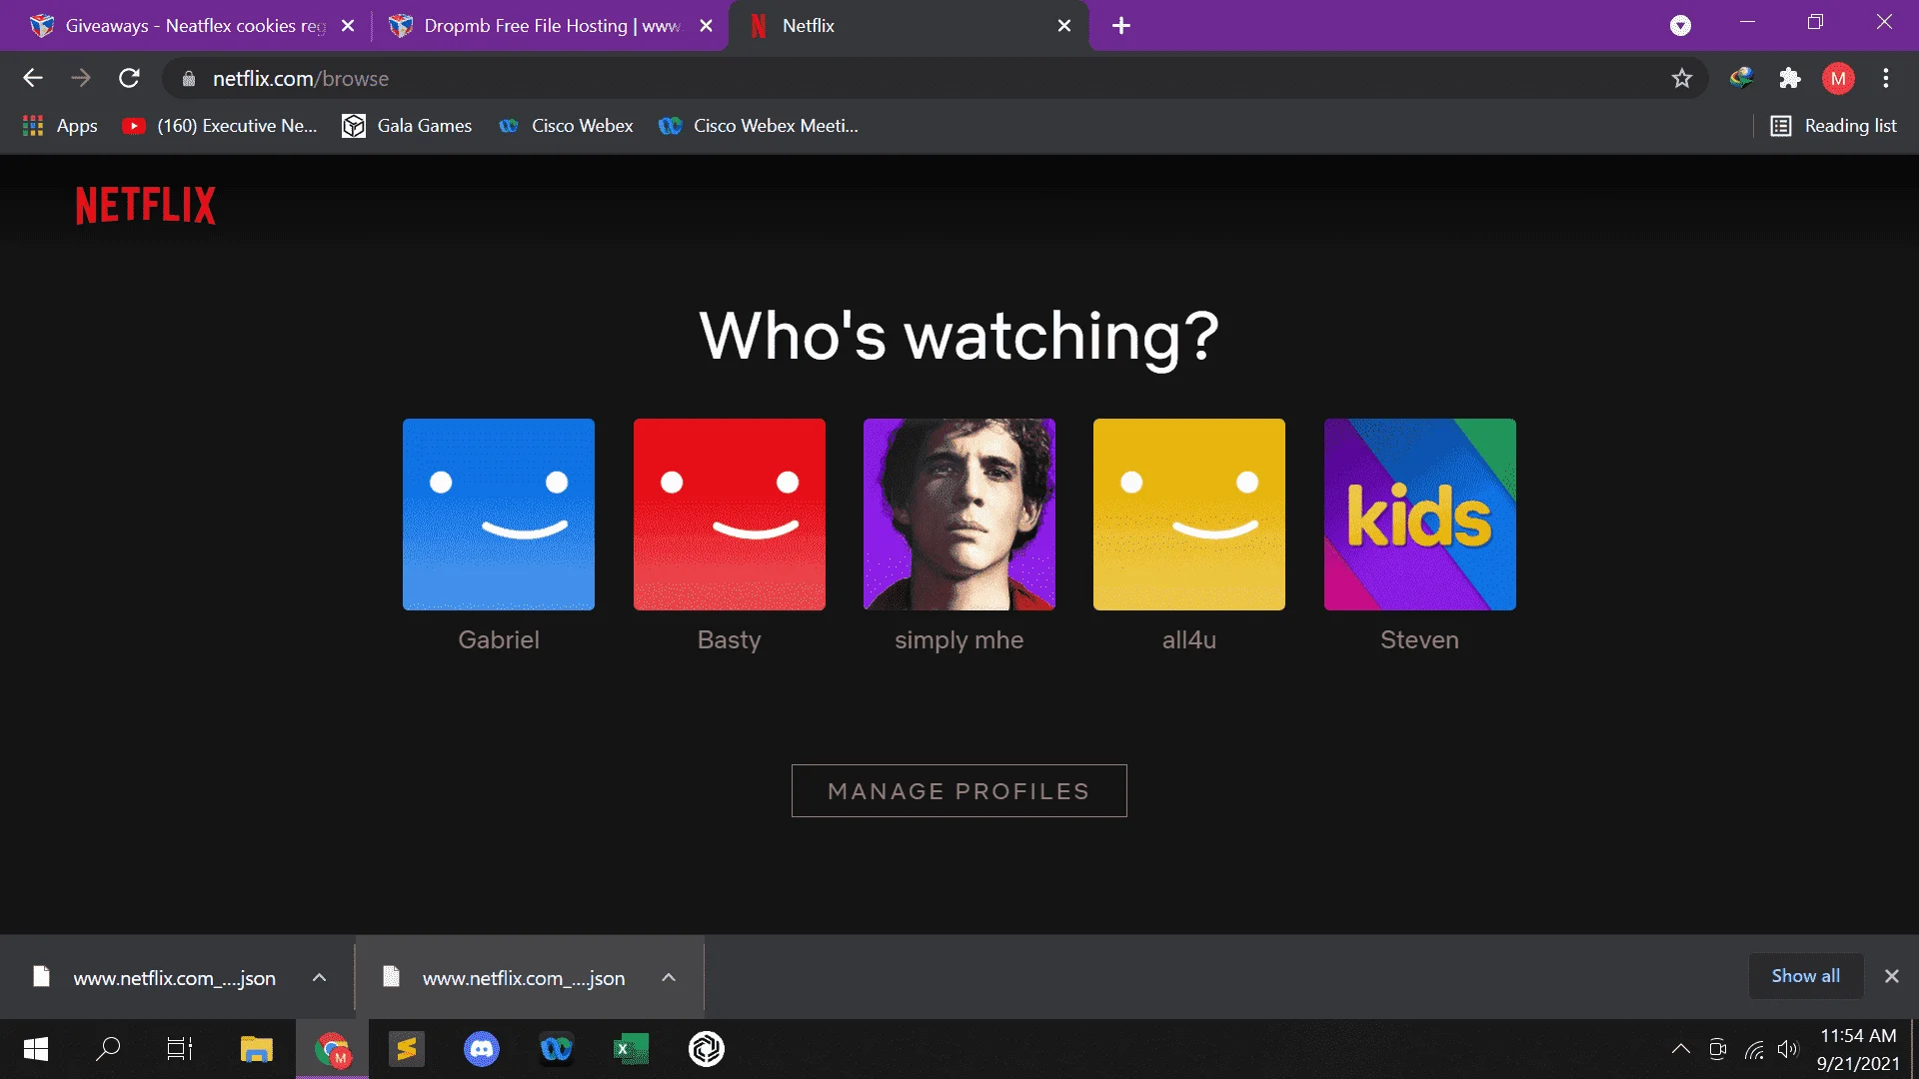
Task: Click the browser forward arrow
Action: coord(81,78)
